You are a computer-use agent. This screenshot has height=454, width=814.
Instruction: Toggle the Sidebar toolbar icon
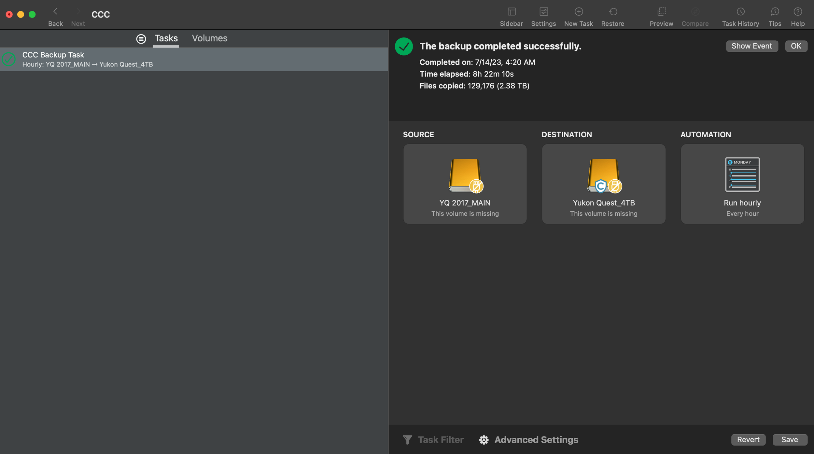tap(512, 12)
